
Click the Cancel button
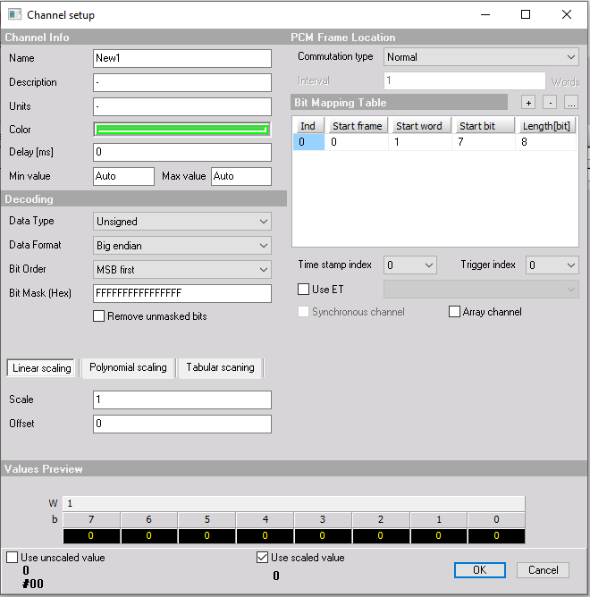(543, 570)
